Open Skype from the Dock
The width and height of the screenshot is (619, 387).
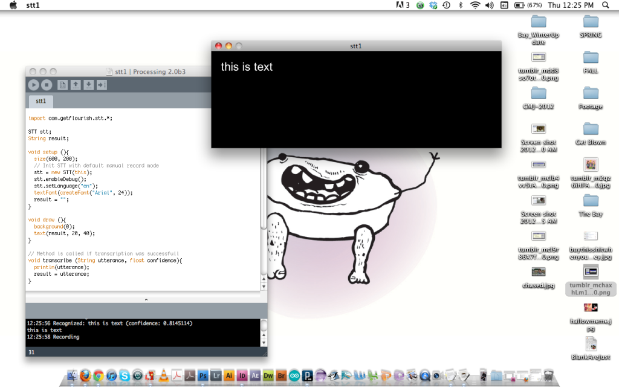[x=125, y=375]
